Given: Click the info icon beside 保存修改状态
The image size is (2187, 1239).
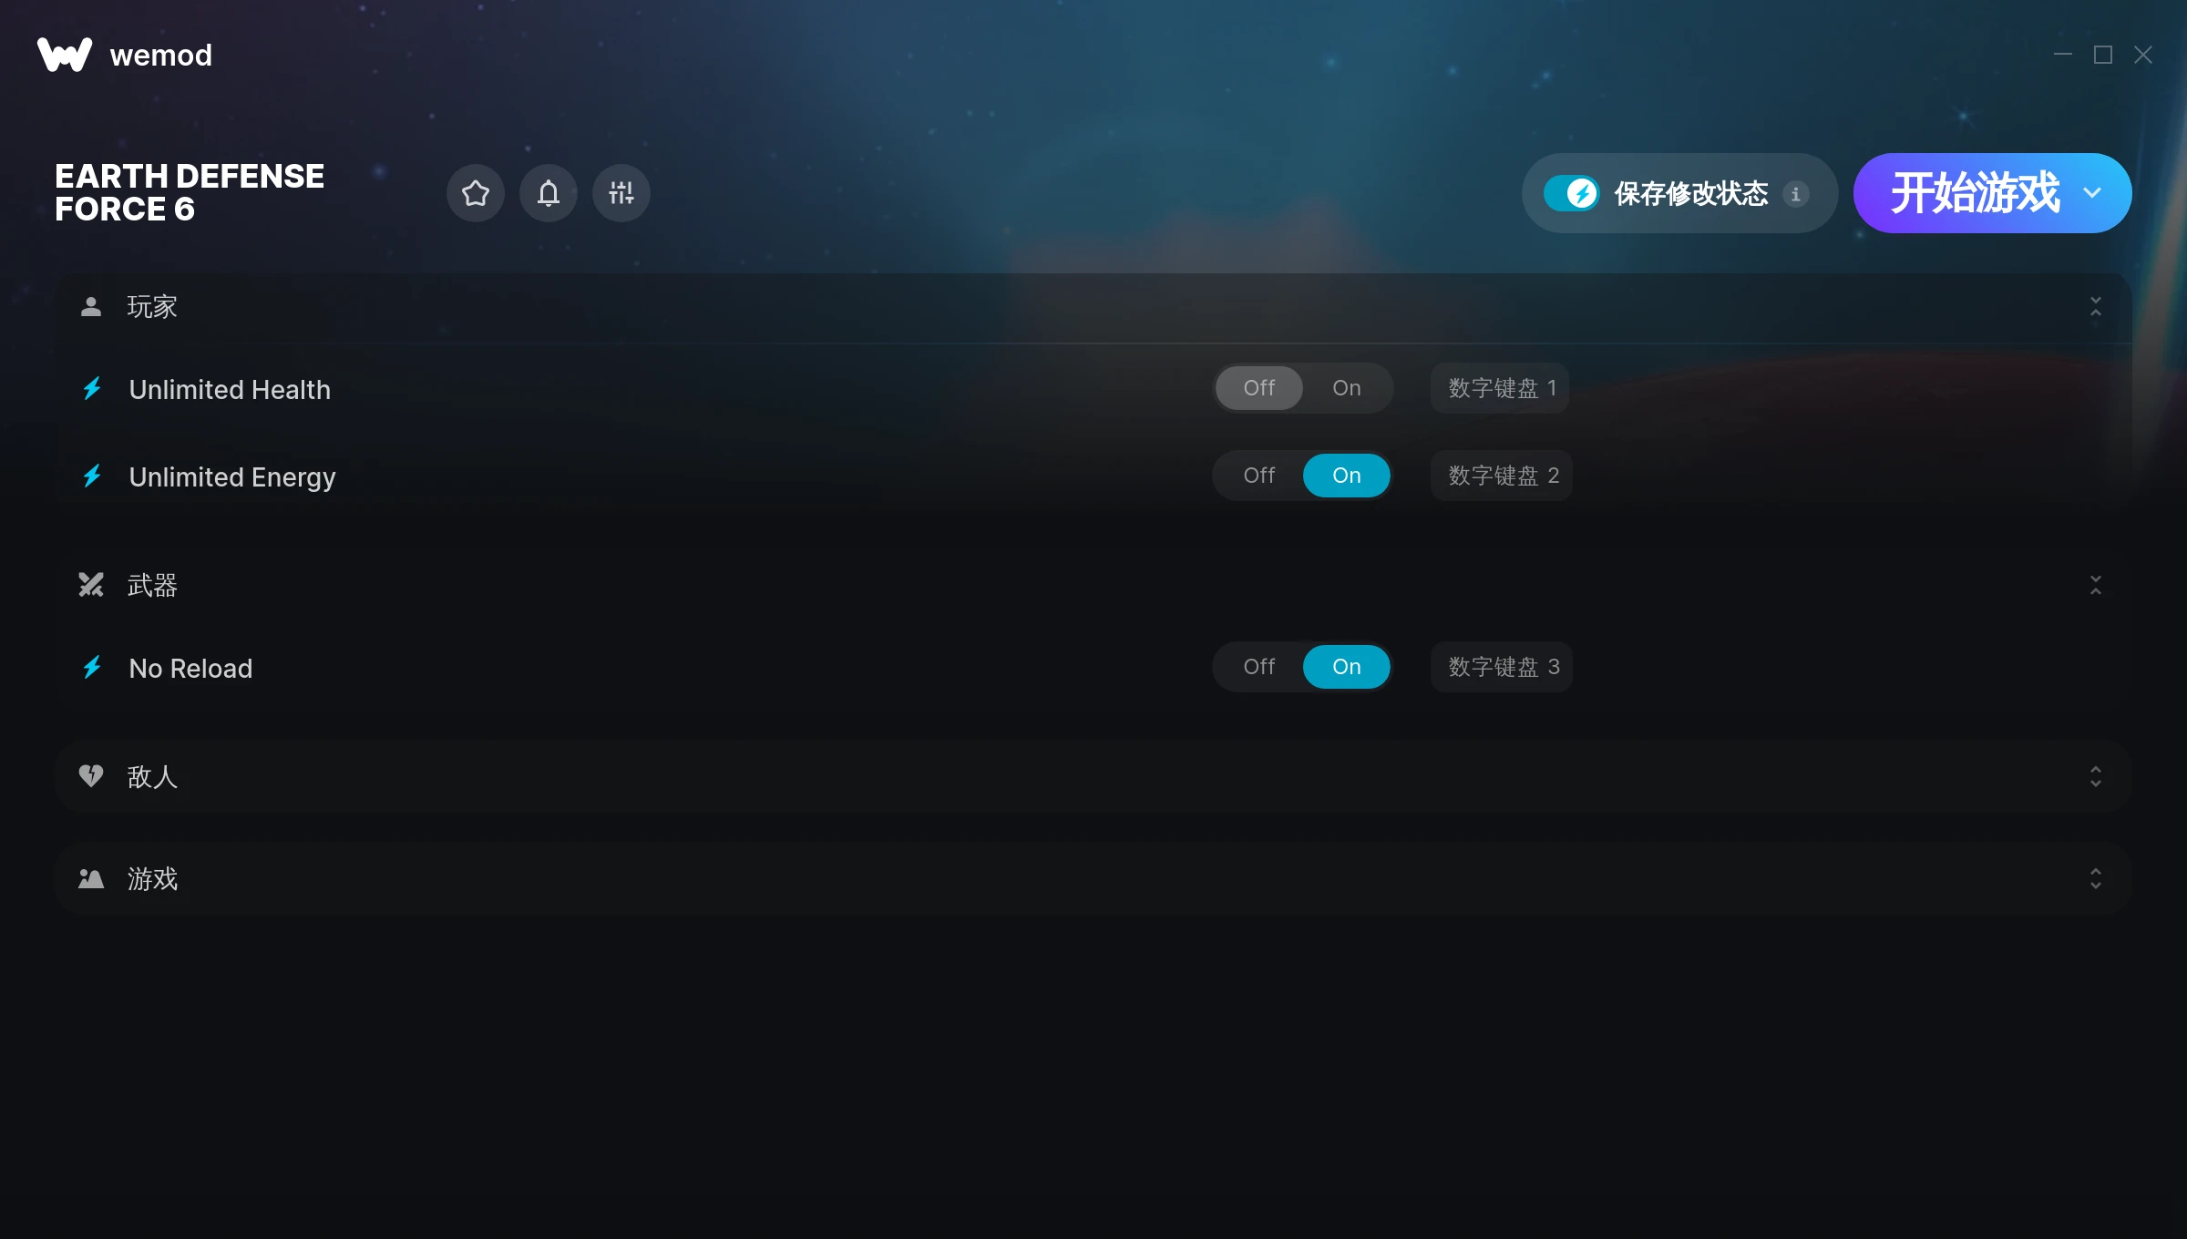Looking at the screenshot, I should click(x=1796, y=194).
